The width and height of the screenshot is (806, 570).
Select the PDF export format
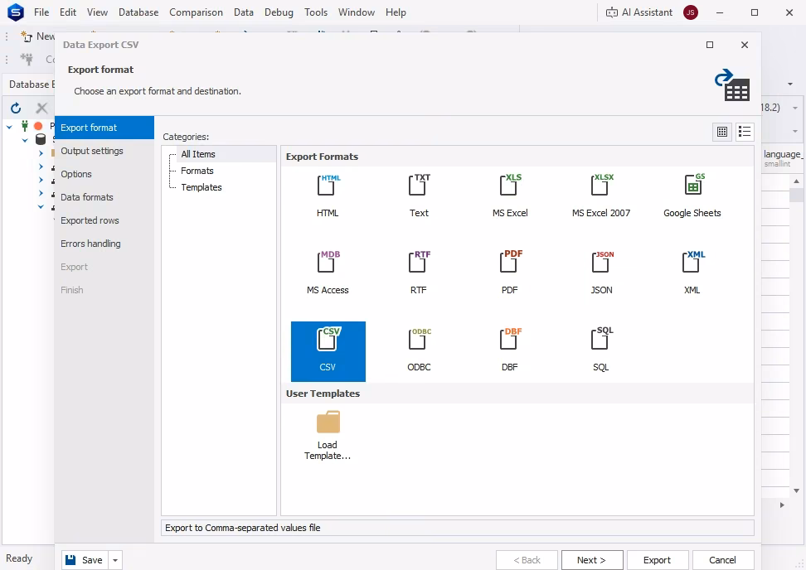[510, 273]
